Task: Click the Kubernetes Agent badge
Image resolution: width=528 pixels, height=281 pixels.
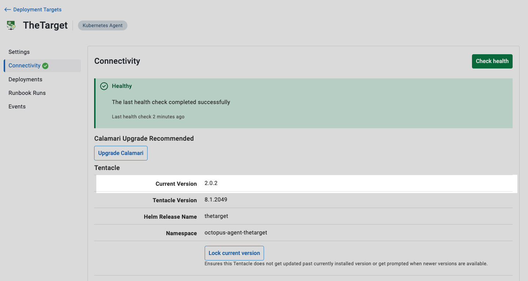Action: (103, 26)
